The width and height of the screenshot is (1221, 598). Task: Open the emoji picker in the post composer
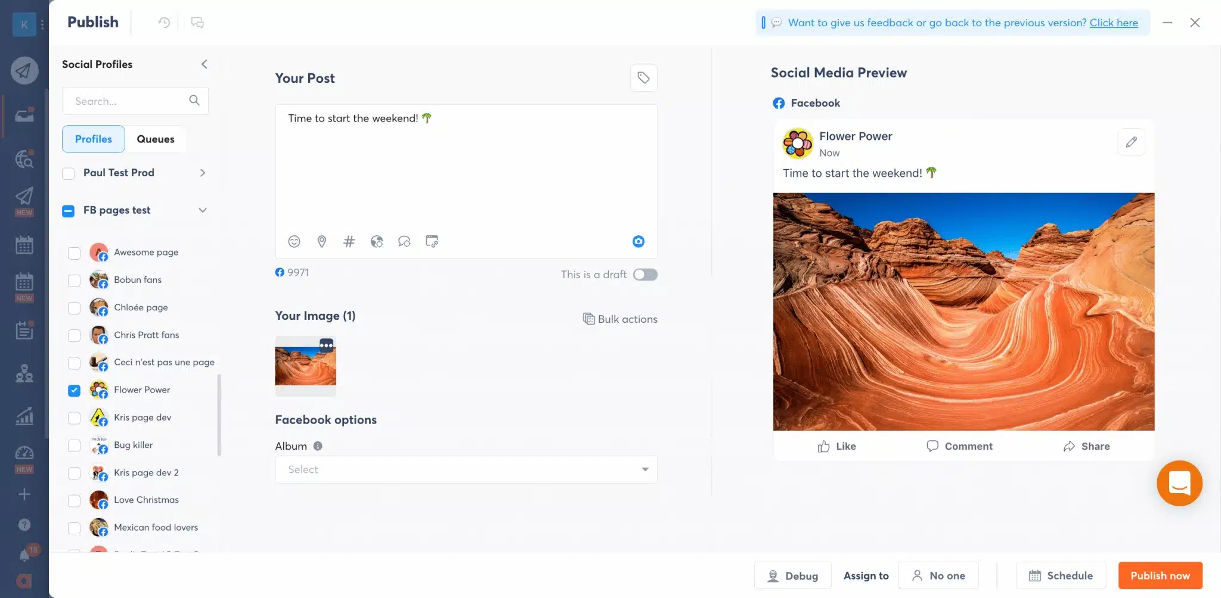pos(293,241)
